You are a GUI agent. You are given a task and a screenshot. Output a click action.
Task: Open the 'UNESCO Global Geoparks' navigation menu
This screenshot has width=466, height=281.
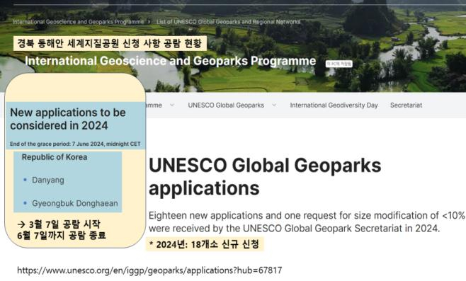pyautogui.click(x=226, y=105)
